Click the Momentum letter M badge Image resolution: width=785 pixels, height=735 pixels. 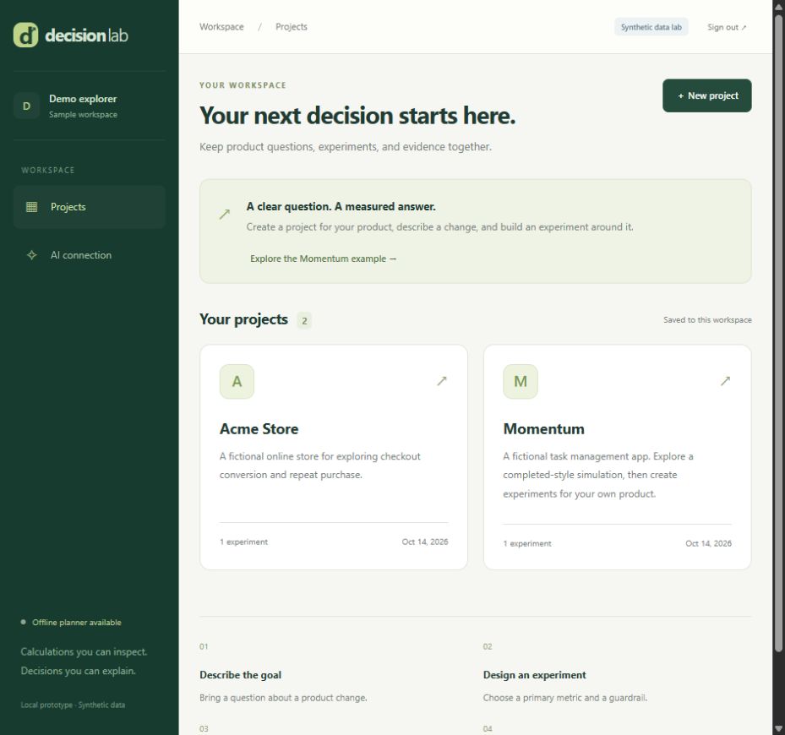pyautogui.click(x=521, y=382)
